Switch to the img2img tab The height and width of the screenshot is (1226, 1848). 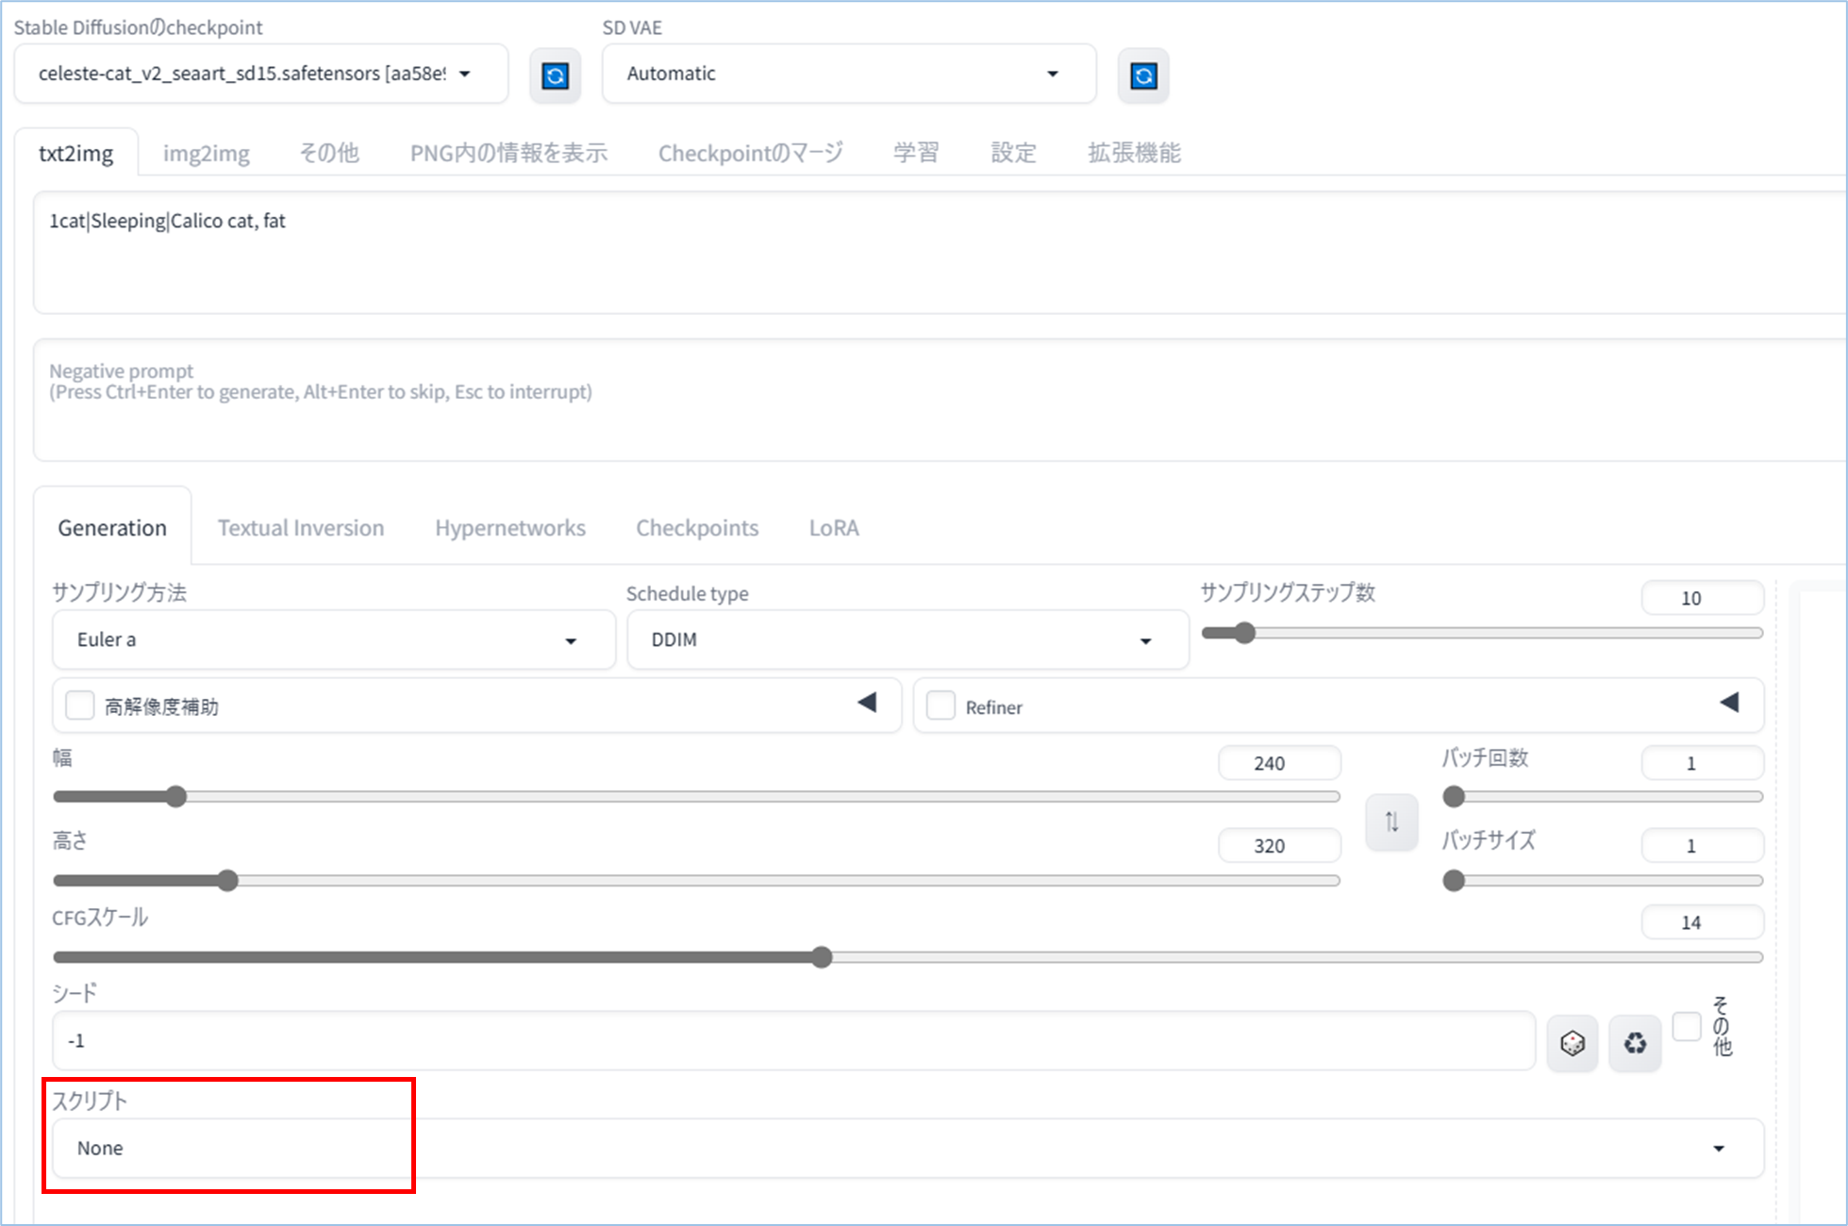206,153
